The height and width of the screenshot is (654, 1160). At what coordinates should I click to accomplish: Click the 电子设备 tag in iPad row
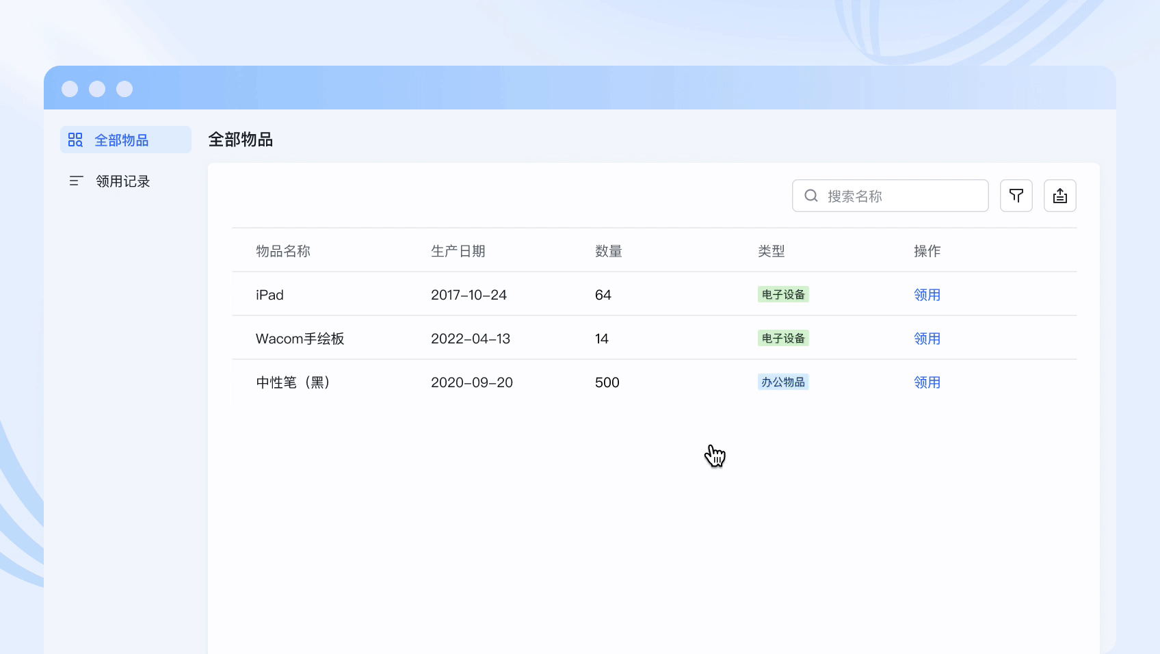point(783,294)
